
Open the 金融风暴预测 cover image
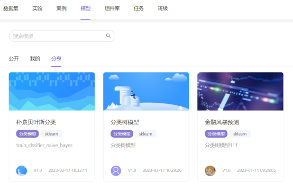pyautogui.click(x=240, y=91)
